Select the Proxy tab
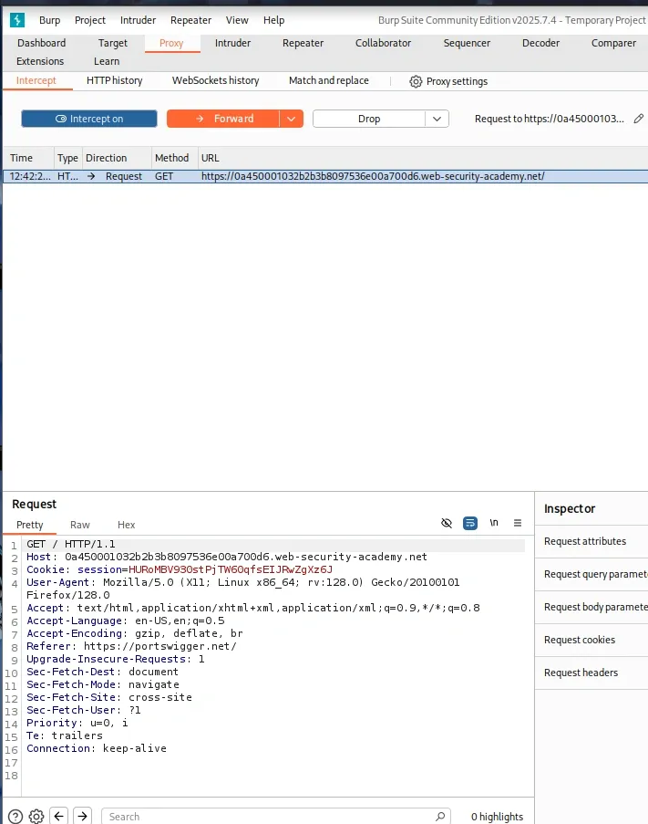This screenshot has width=648, height=824. pos(171,43)
